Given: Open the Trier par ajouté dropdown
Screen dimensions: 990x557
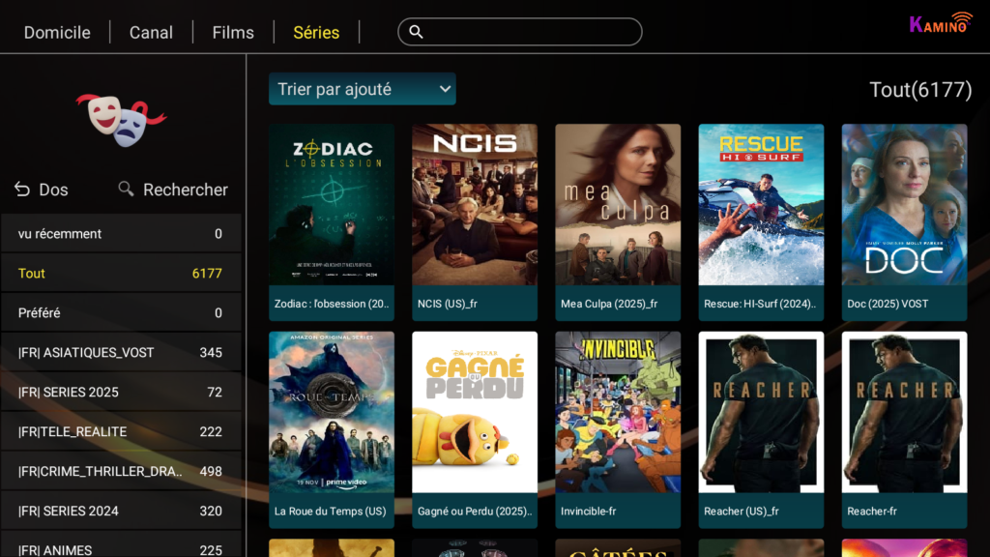Looking at the screenshot, I should [x=363, y=89].
